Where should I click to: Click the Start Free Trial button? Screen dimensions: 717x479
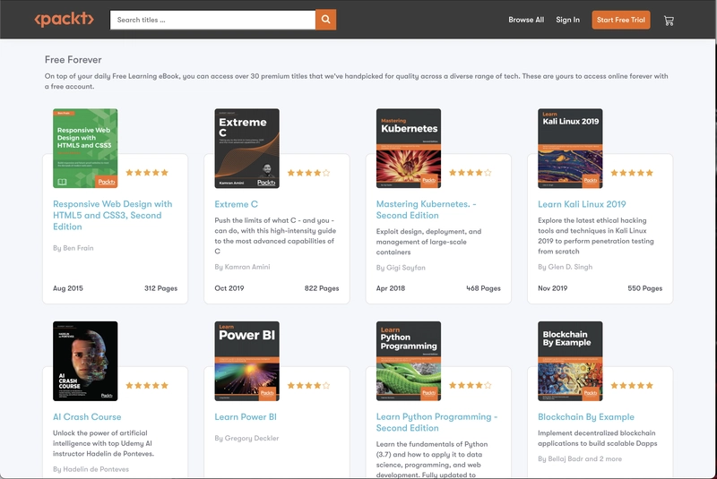[620, 20]
